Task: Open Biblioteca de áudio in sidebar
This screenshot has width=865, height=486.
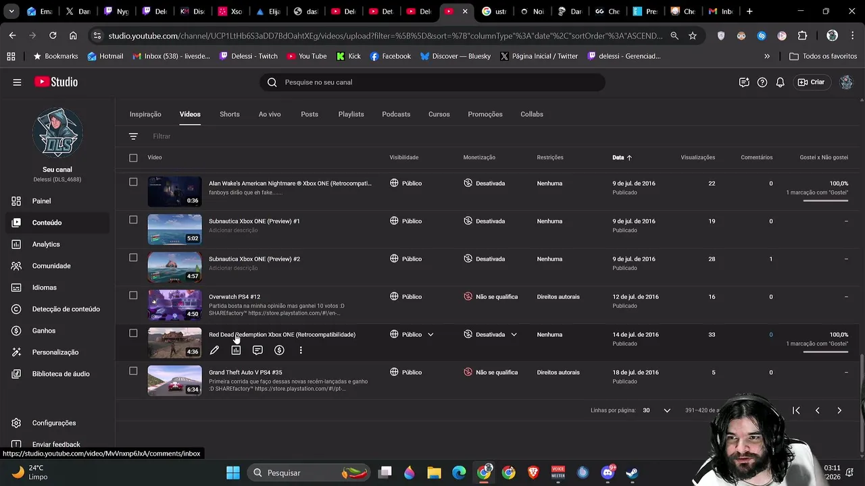Action: pos(57,374)
